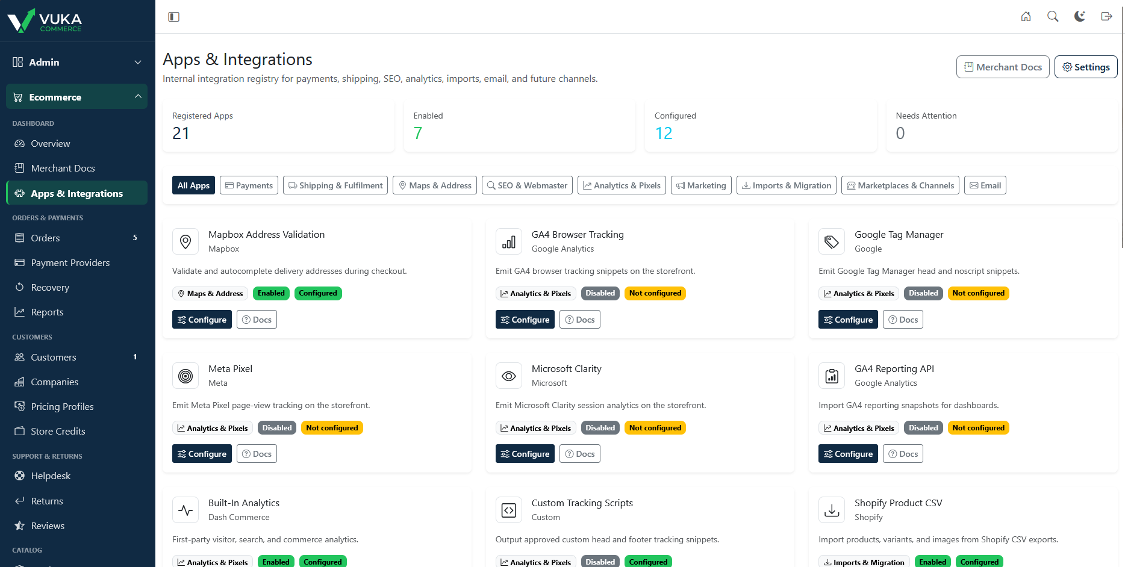
Task: Click the search magnifier icon
Action: click(x=1053, y=17)
